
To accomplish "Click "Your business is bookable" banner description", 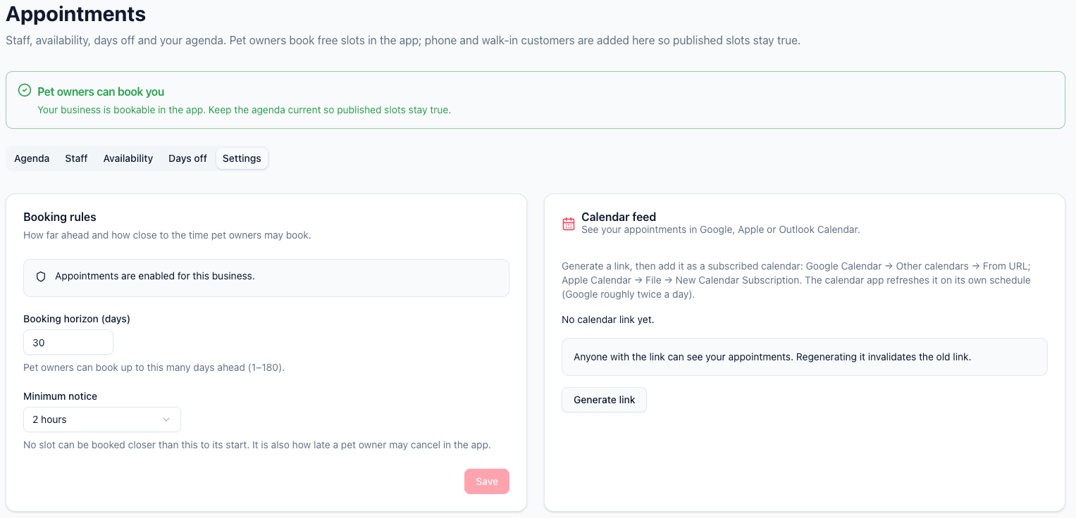I will 244,110.
